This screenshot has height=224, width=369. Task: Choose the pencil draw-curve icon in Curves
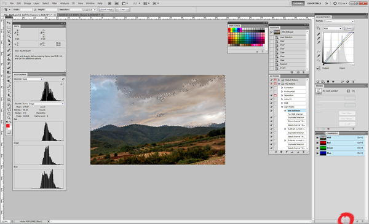click(319, 56)
